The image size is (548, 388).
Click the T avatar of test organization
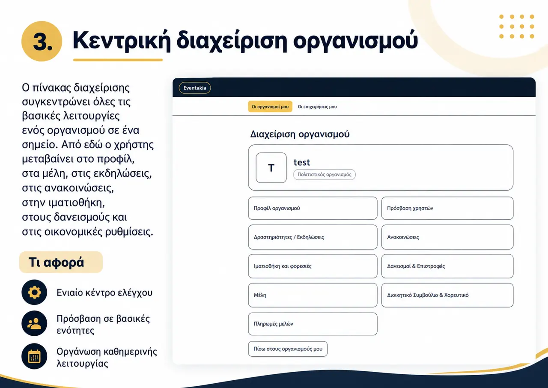[x=271, y=168]
